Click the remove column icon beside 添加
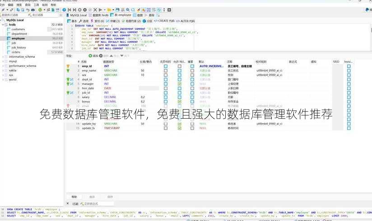372x221 pixels. click(x=101, y=56)
